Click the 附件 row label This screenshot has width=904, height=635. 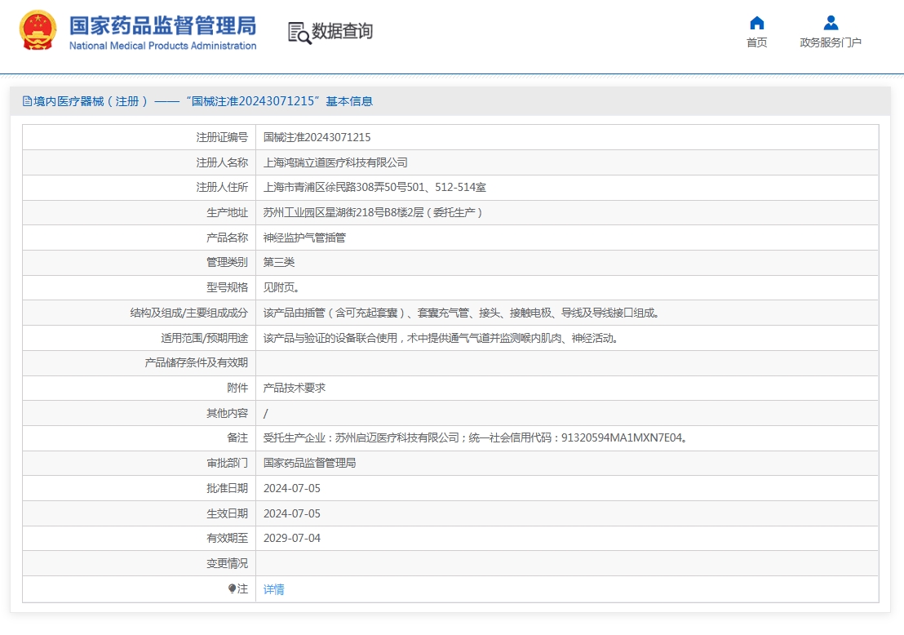pyautogui.click(x=237, y=389)
